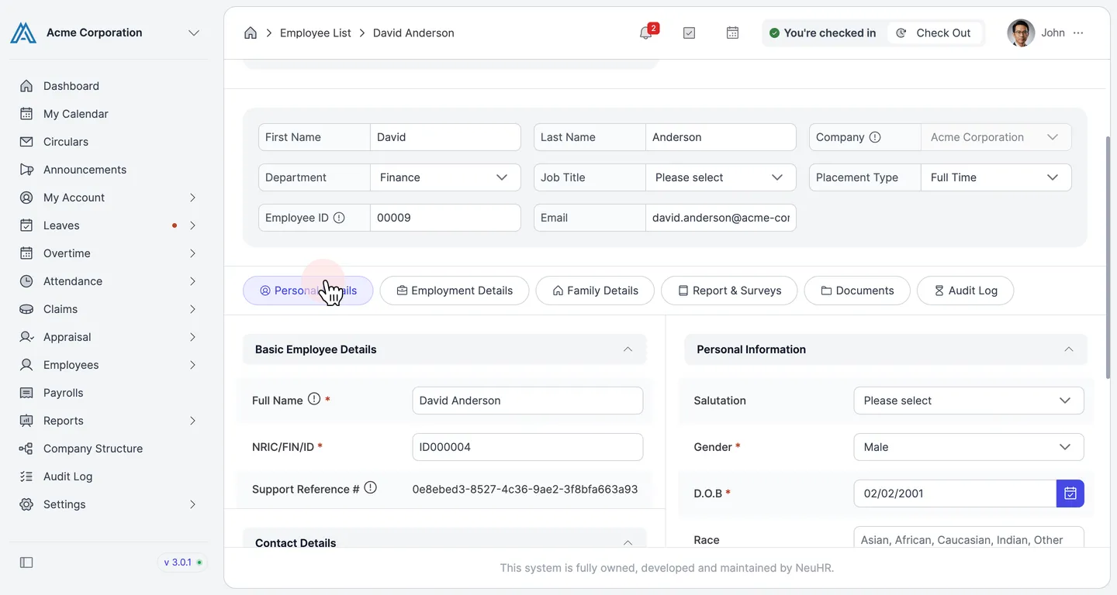Click the Acme Corporation logo icon
This screenshot has height=595, width=1117.
(x=23, y=33)
